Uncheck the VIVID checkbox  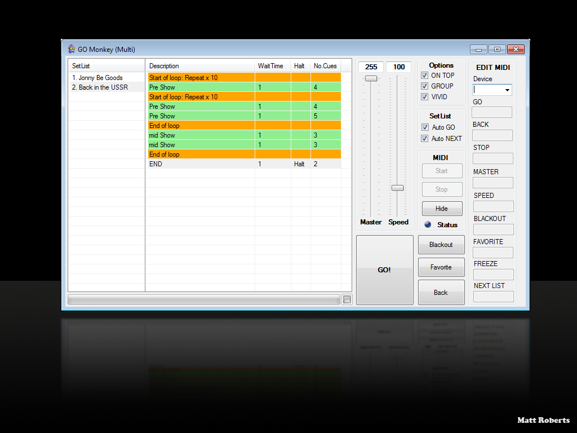pos(425,97)
